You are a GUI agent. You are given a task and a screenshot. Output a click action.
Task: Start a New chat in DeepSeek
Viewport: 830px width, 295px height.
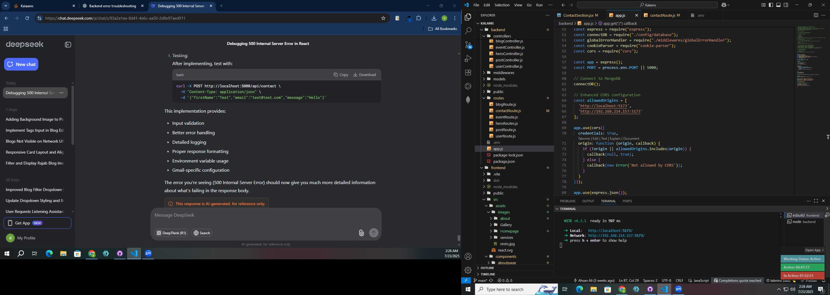(21, 65)
